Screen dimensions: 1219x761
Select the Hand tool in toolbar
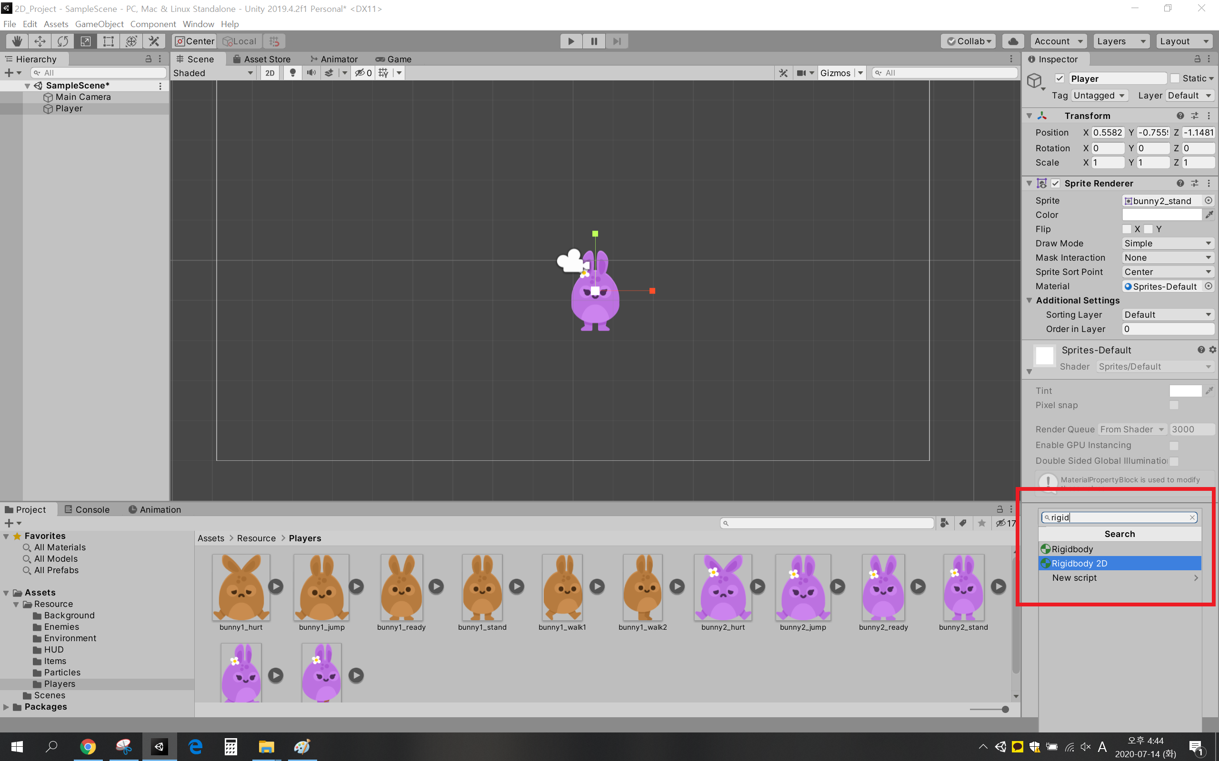pyautogui.click(x=17, y=41)
